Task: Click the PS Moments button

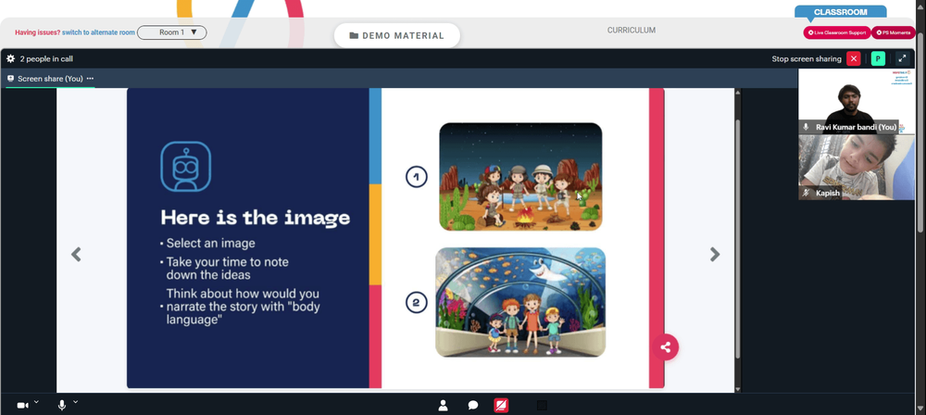Action: [894, 32]
